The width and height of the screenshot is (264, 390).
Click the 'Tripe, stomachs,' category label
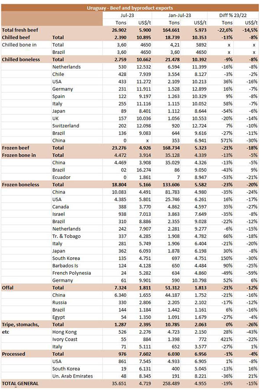(x=21, y=324)
